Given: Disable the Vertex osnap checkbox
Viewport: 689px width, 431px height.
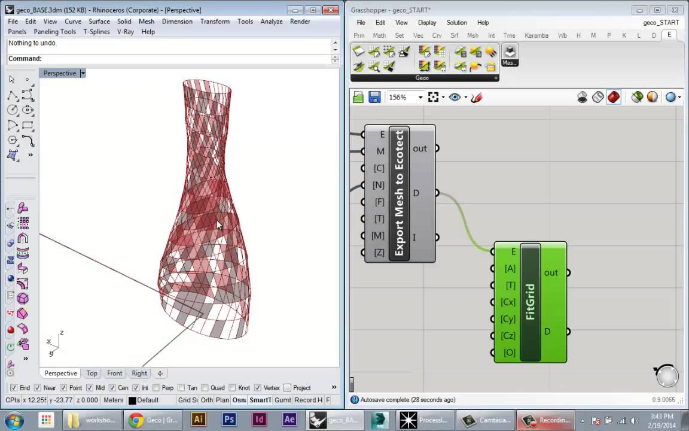Looking at the screenshot, I should tap(258, 388).
